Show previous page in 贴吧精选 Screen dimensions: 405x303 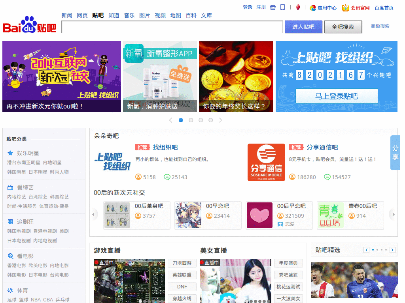[367, 250]
